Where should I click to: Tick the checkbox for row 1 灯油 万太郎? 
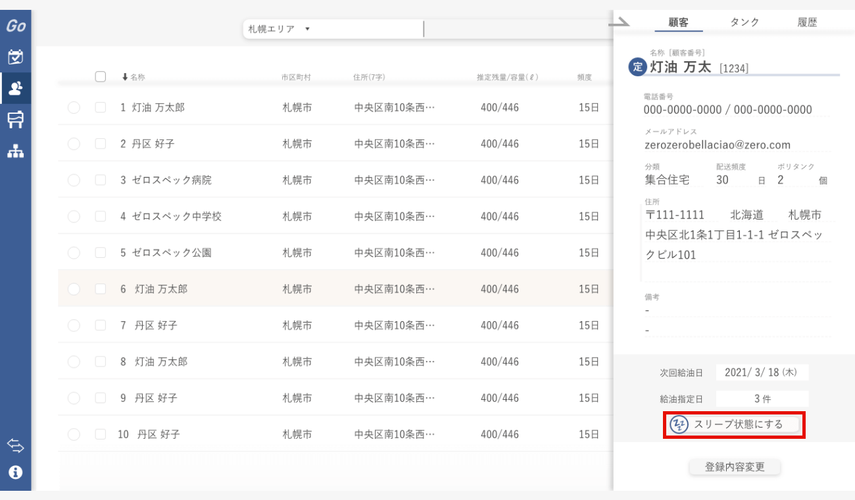tap(101, 107)
